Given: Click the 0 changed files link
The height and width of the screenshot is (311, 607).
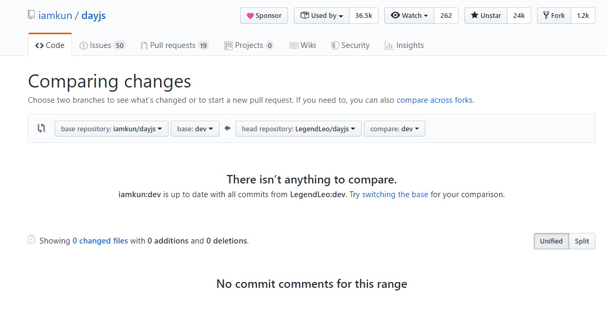Looking at the screenshot, I should (100, 241).
